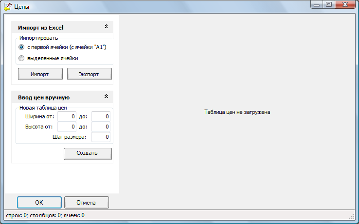Choose 'выделенные ячейки' radio option
The image size is (359, 224).
pyautogui.click(x=21, y=58)
